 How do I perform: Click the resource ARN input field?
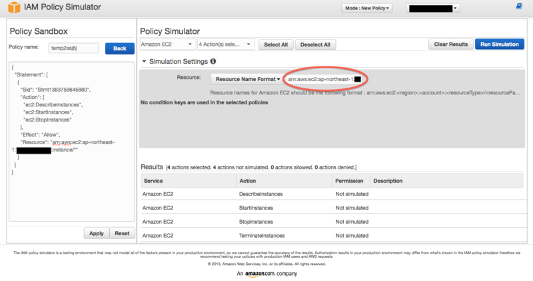click(324, 79)
